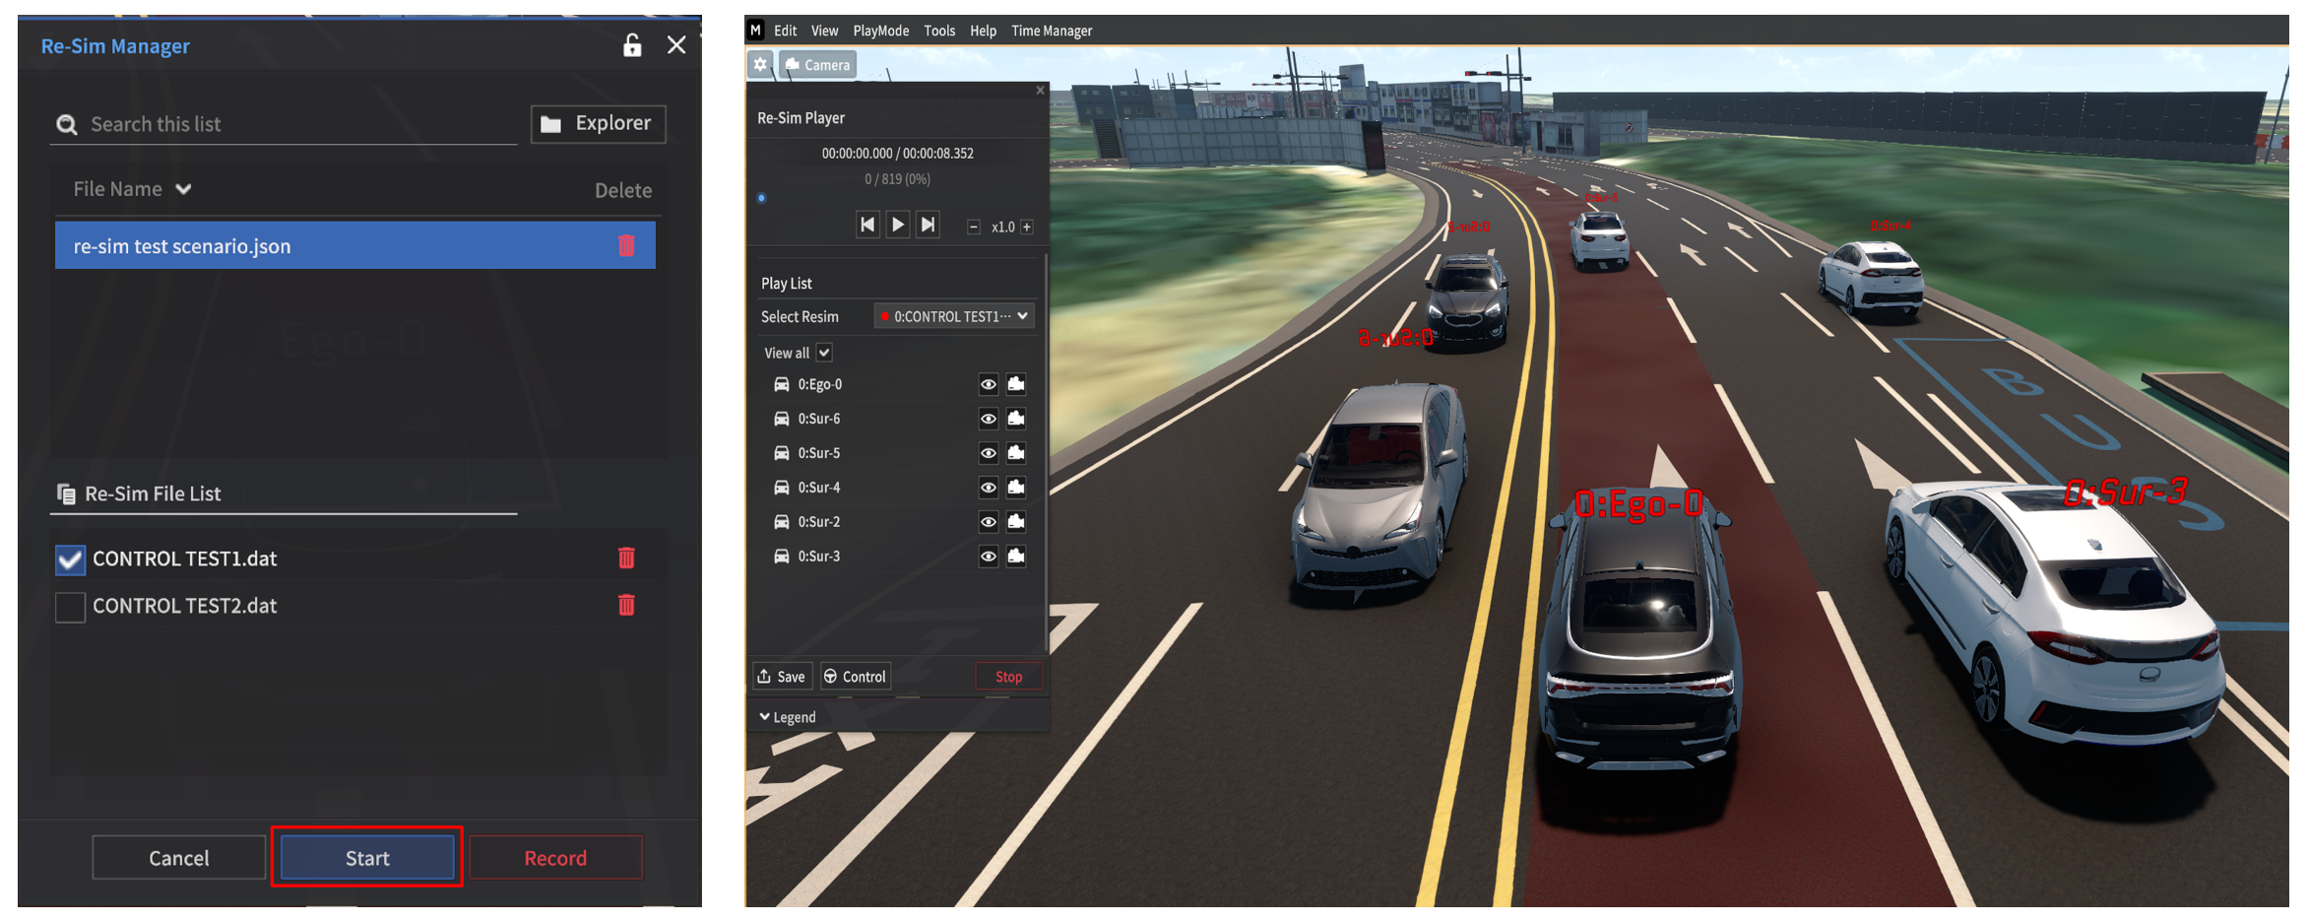The image size is (2307, 921).
Task: Open the Select Resim dropdown
Action: click(x=954, y=316)
